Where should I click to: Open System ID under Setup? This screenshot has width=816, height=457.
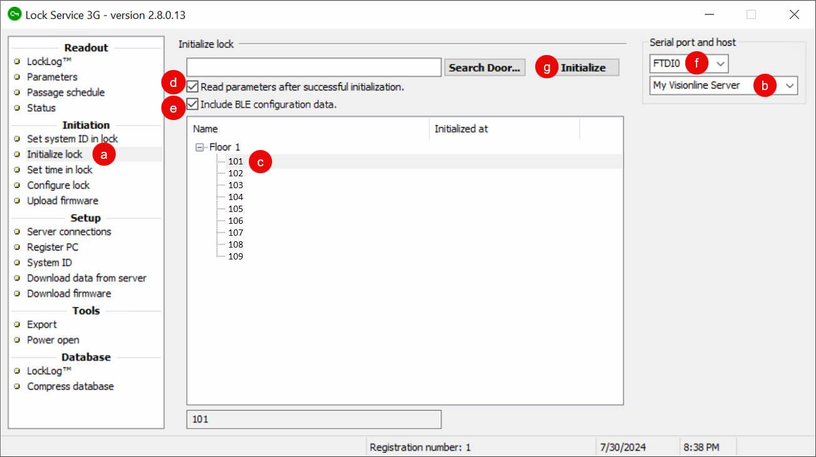pyautogui.click(x=49, y=263)
